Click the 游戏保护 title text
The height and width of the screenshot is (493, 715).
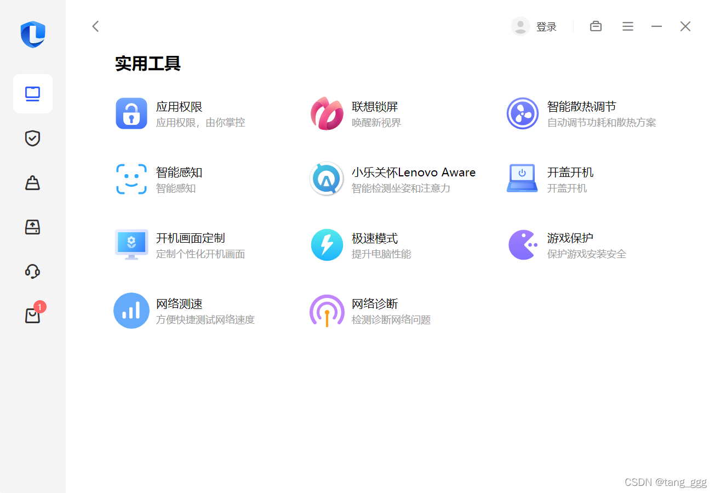click(x=570, y=238)
